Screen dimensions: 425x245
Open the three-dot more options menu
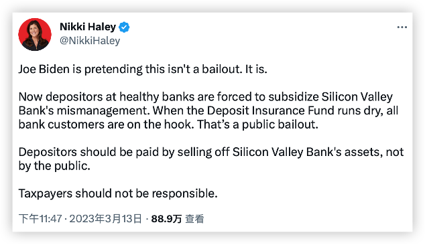tap(402, 27)
